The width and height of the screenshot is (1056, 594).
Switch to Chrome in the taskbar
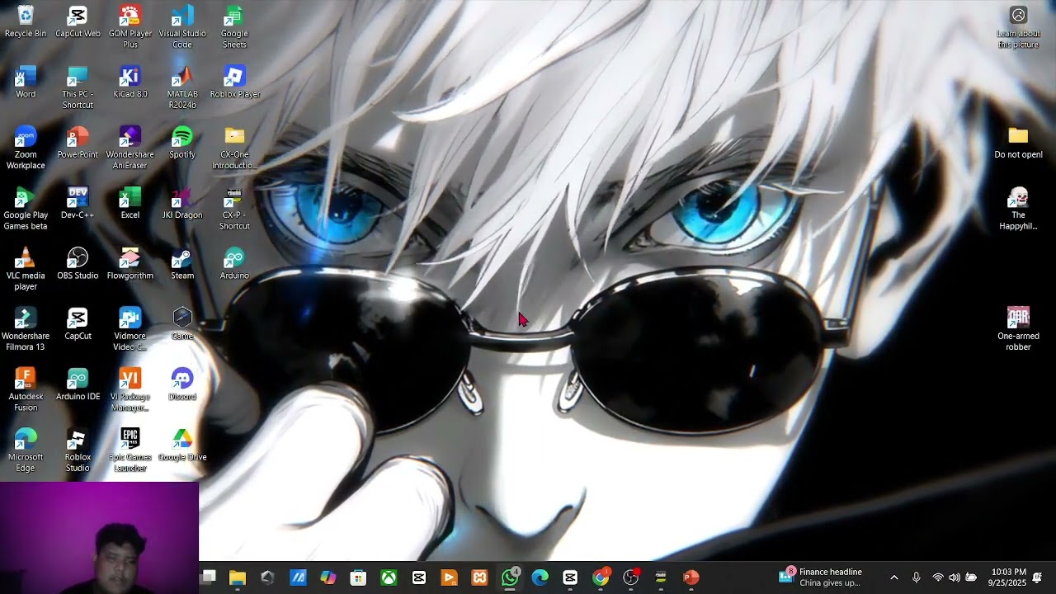click(x=601, y=577)
